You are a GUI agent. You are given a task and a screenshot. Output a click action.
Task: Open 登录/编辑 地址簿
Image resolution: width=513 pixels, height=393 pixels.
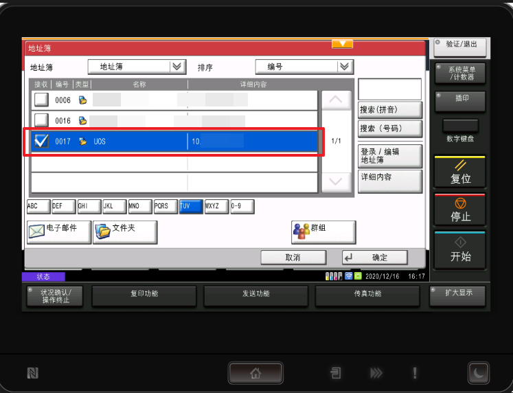pyautogui.click(x=389, y=156)
